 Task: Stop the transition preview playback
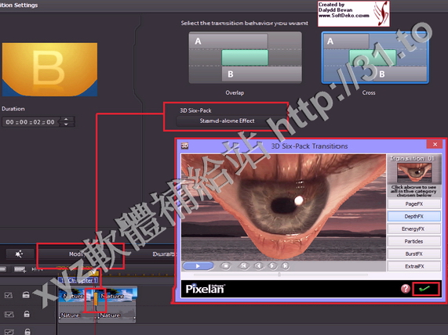[225, 265]
